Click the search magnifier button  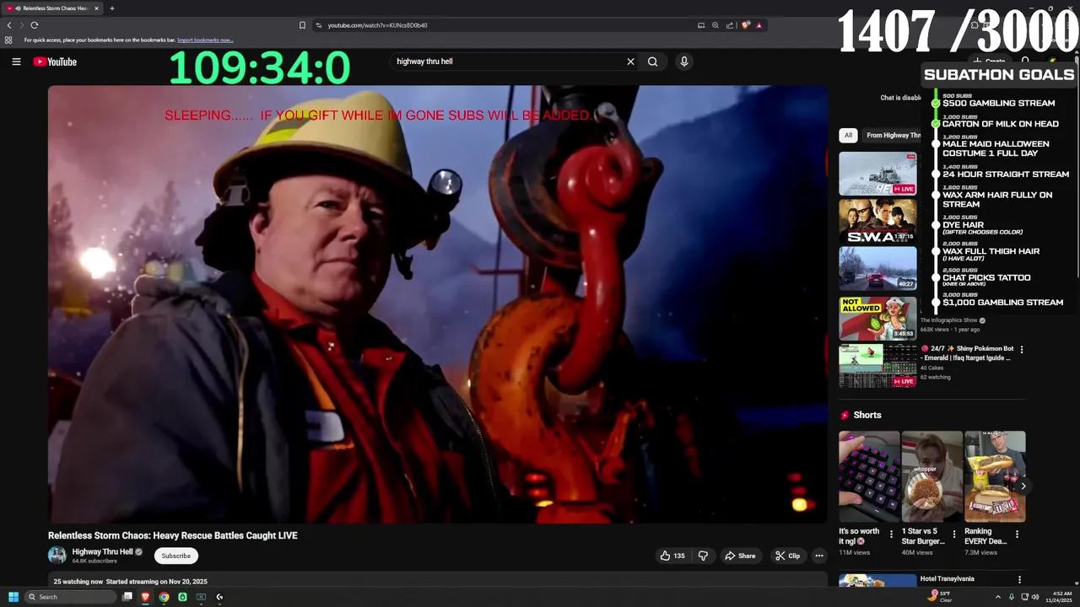coord(652,62)
